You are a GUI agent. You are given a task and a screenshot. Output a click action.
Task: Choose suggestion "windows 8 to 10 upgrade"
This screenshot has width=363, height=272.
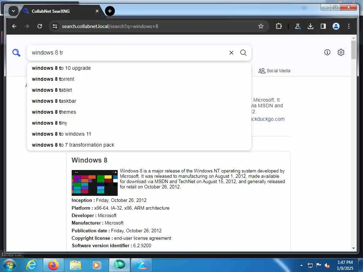[139, 68]
